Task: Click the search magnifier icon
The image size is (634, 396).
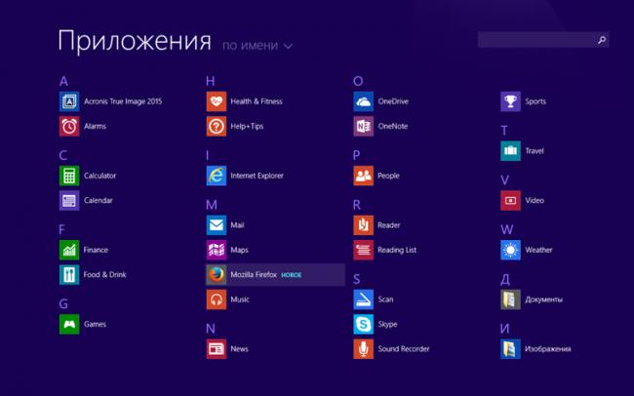Action: (602, 40)
